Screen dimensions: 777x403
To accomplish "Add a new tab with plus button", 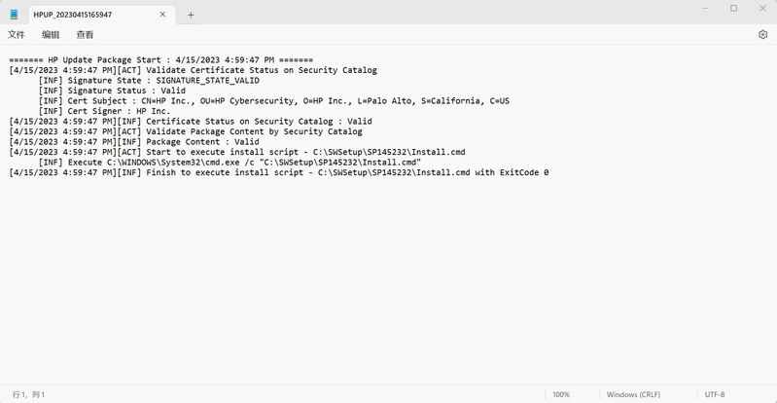I will click(191, 15).
